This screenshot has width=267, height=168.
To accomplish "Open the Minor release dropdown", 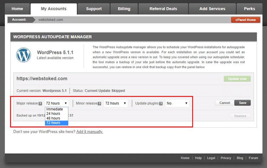I will (x=116, y=103).
